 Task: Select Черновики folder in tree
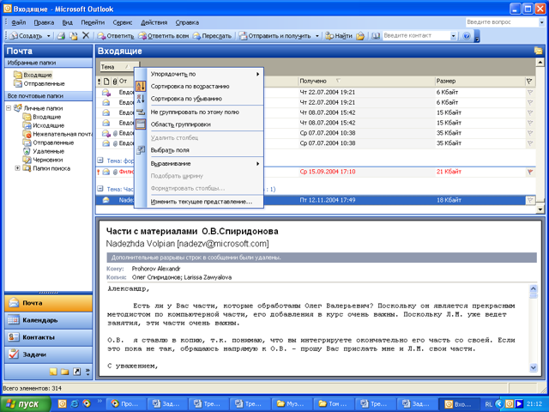[x=43, y=160]
